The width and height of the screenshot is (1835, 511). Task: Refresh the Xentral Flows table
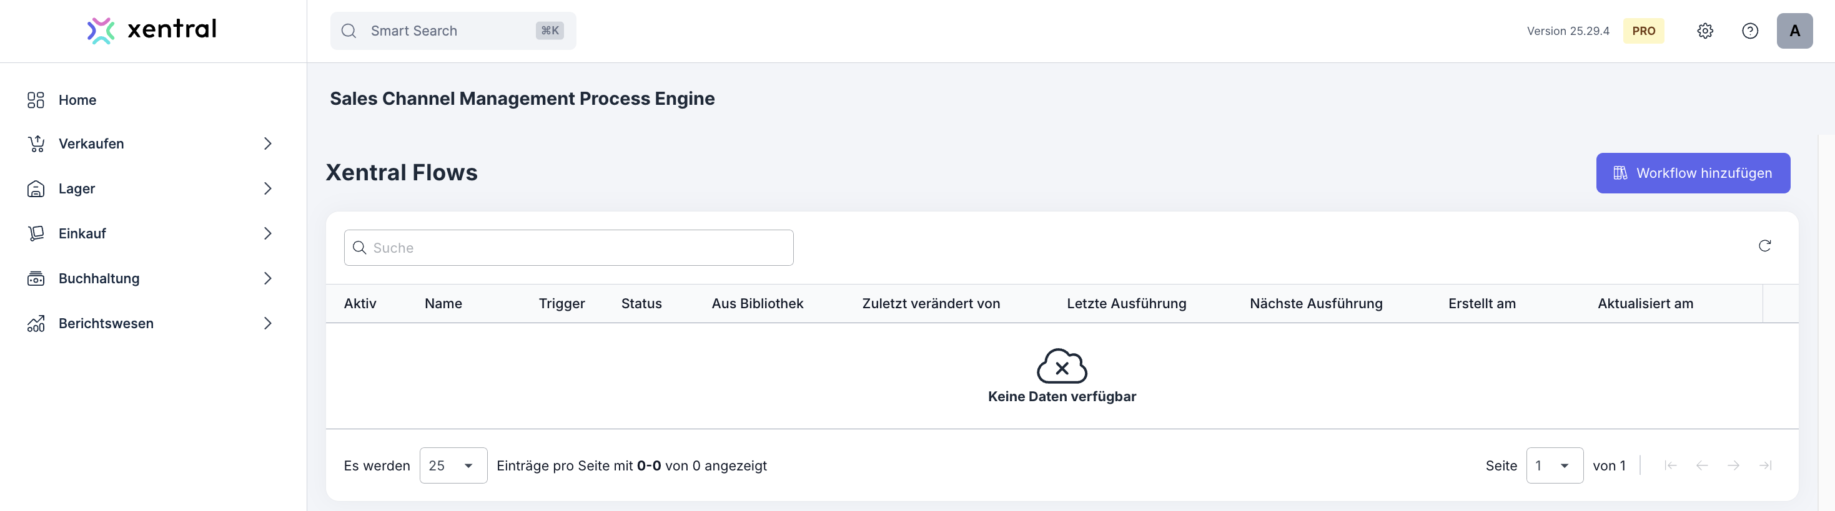click(1764, 246)
